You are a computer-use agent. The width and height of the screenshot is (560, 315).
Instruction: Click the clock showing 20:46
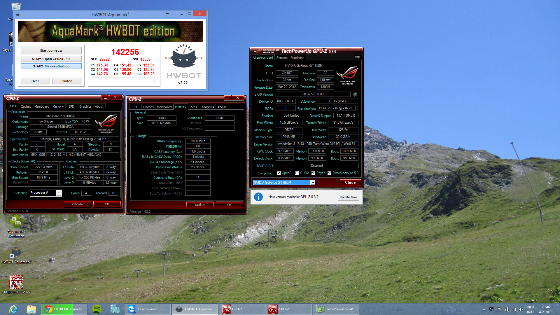pyautogui.click(x=546, y=307)
